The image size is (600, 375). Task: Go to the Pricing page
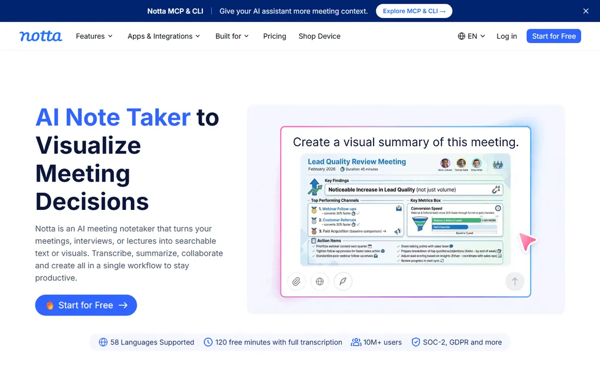click(274, 36)
